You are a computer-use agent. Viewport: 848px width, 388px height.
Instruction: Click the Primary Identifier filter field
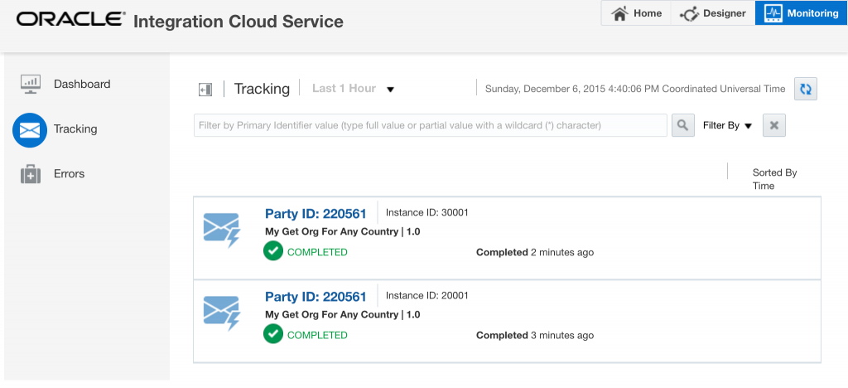tap(430, 125)
